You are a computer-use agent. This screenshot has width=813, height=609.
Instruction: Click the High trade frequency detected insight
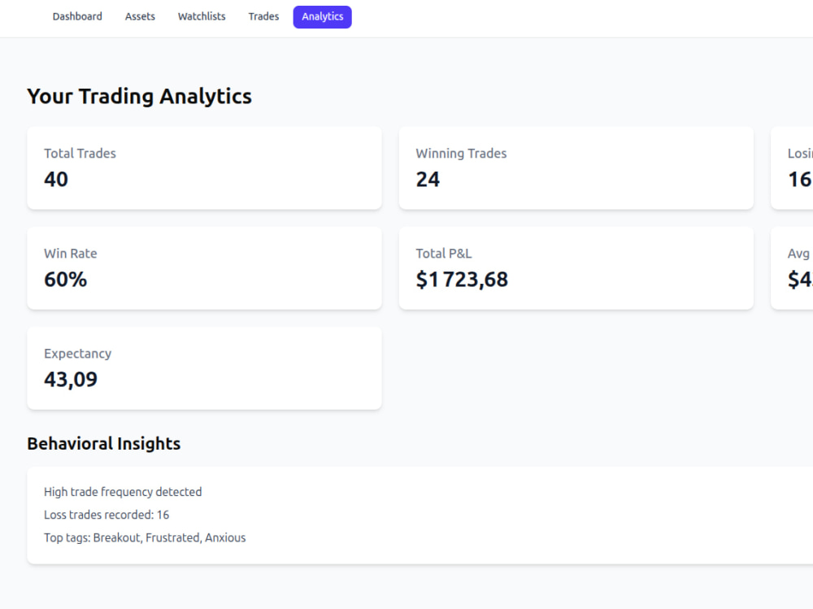coord(123,492)
